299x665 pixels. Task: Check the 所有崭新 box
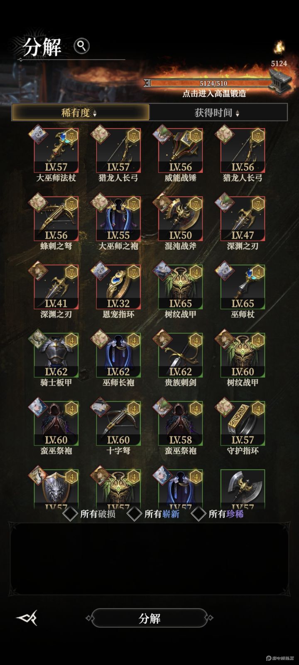pos(135,514)
